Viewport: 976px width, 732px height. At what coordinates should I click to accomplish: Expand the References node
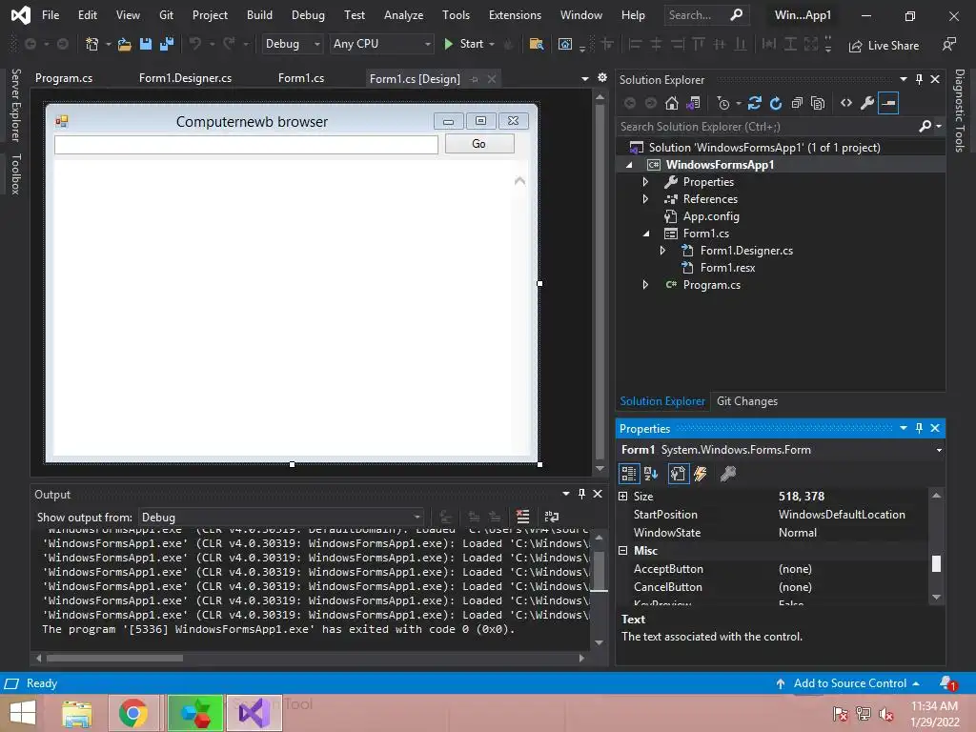[x=645, y=199]
